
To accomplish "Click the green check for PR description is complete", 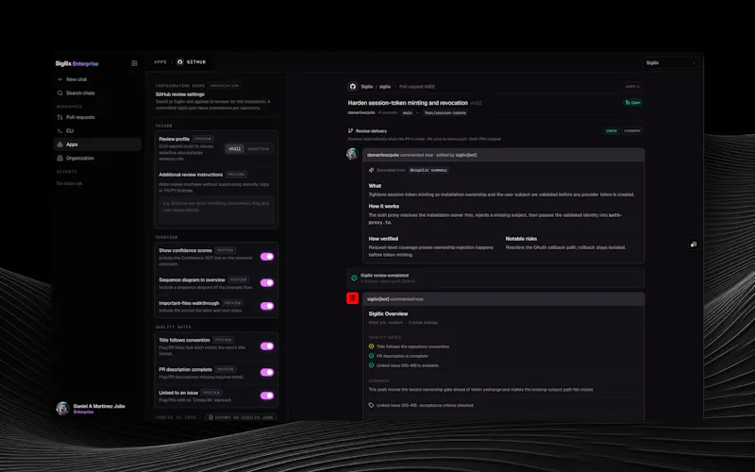I will (x=371, y=356).
